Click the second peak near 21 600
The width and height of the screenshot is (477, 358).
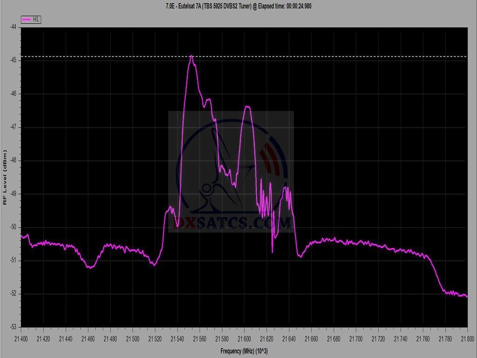point(248,107)
